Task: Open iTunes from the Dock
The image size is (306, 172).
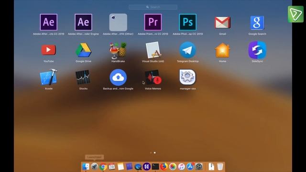Action: pos(181,167)
